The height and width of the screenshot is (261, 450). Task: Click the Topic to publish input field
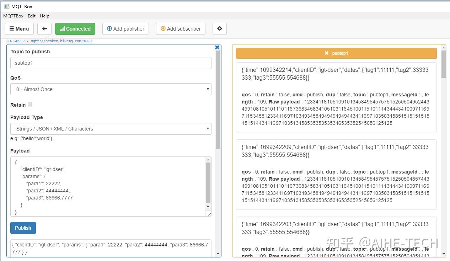point(111,63)
